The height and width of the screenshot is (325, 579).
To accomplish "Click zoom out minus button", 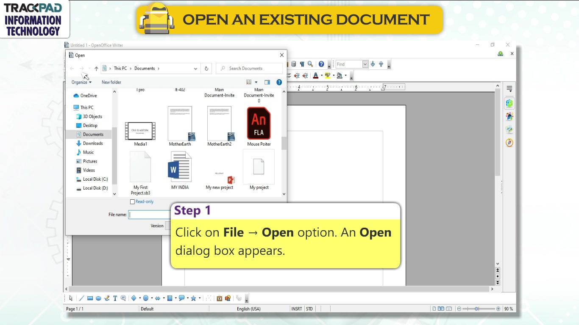I will pyautogui.click(x=459, y=309).
